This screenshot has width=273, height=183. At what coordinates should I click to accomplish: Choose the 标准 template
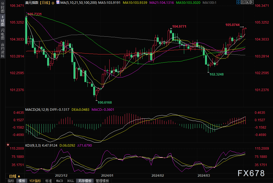49,181
